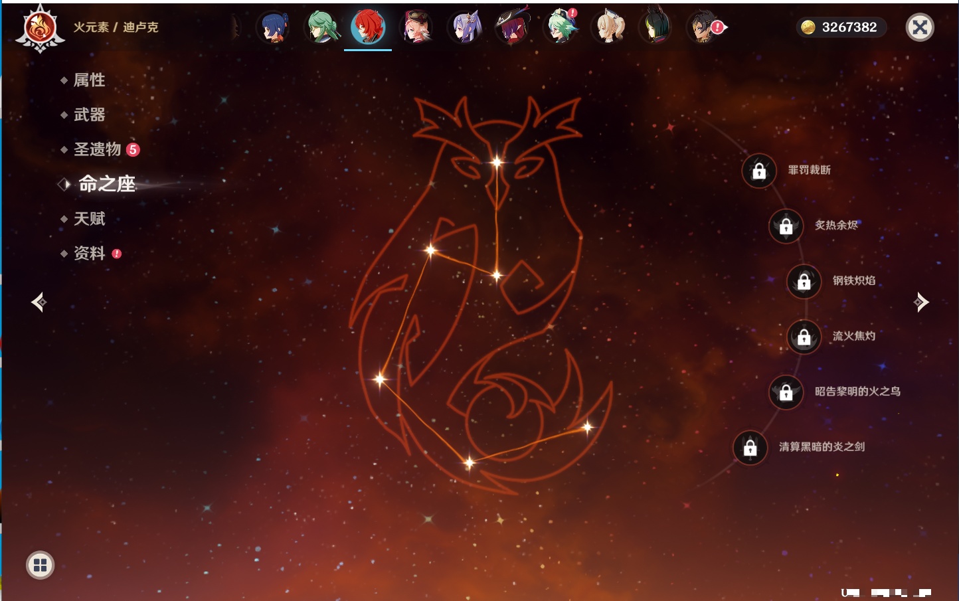Select the red-haired Diluc portrait
The image size is (959, 601).
pyautogui.click(x=368, y=27)
